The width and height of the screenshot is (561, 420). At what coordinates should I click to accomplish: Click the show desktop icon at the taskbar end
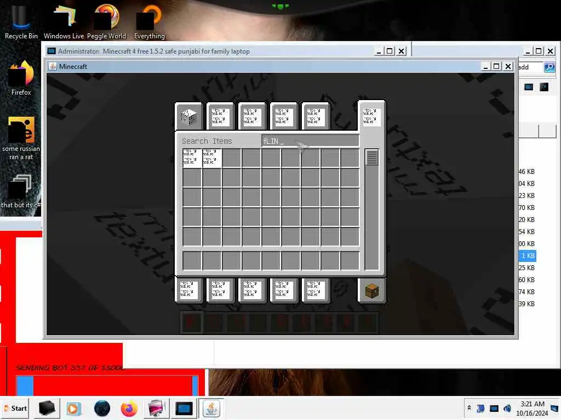coord(554,409)
